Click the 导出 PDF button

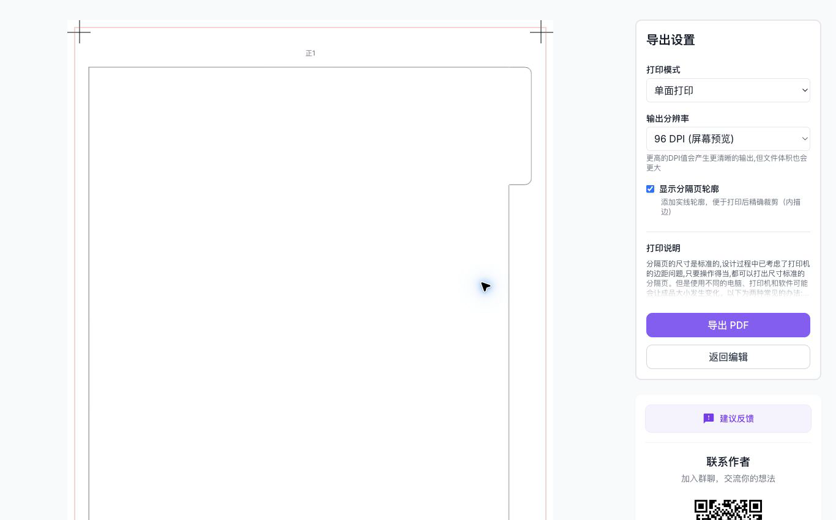tap(728, 325)
